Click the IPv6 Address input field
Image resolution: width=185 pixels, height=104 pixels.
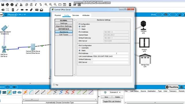[110, 53]
